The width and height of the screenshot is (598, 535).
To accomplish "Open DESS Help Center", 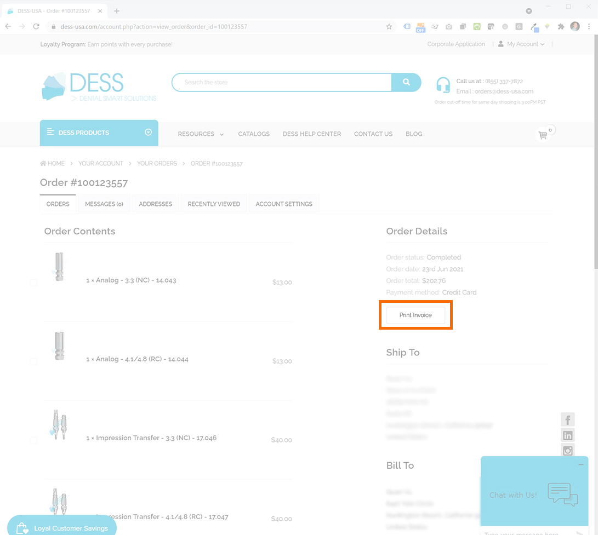I will 312,134.
